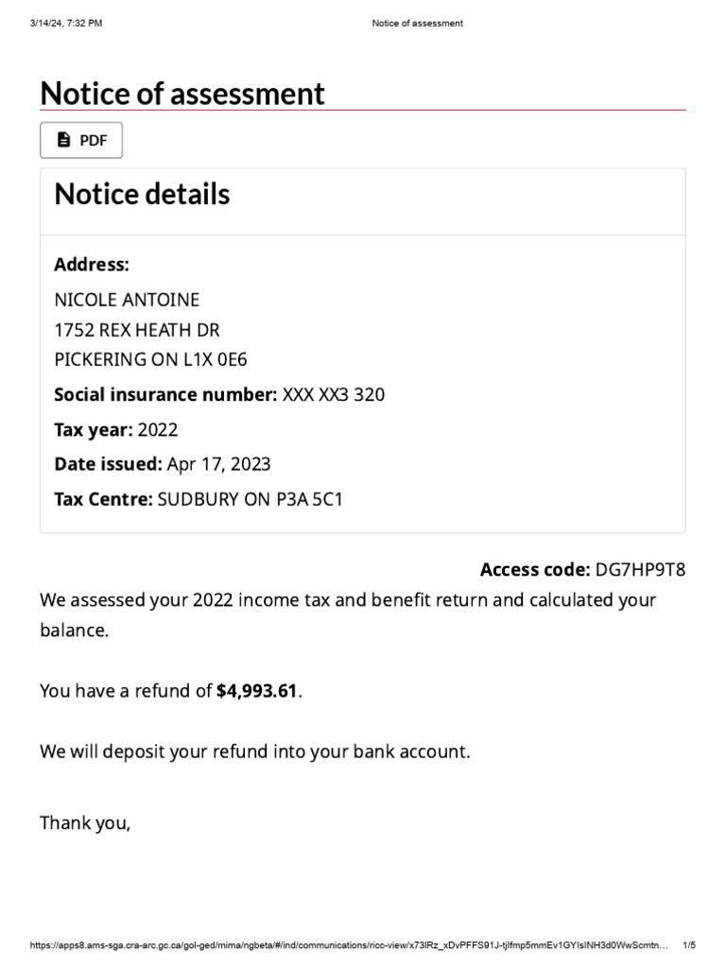Image resolution: width=726 pixels, height=968 pixels.
Task: Click the refund amount $4,993.61
Action: coord(257,691)
